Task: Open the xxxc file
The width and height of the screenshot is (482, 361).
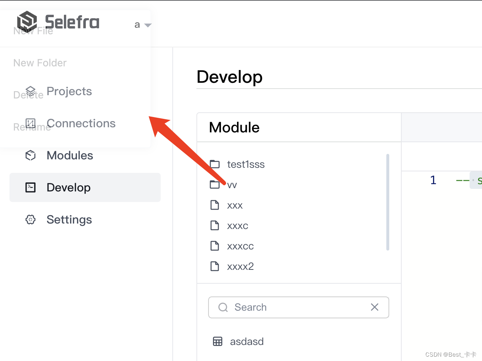Action: [238, 226]
